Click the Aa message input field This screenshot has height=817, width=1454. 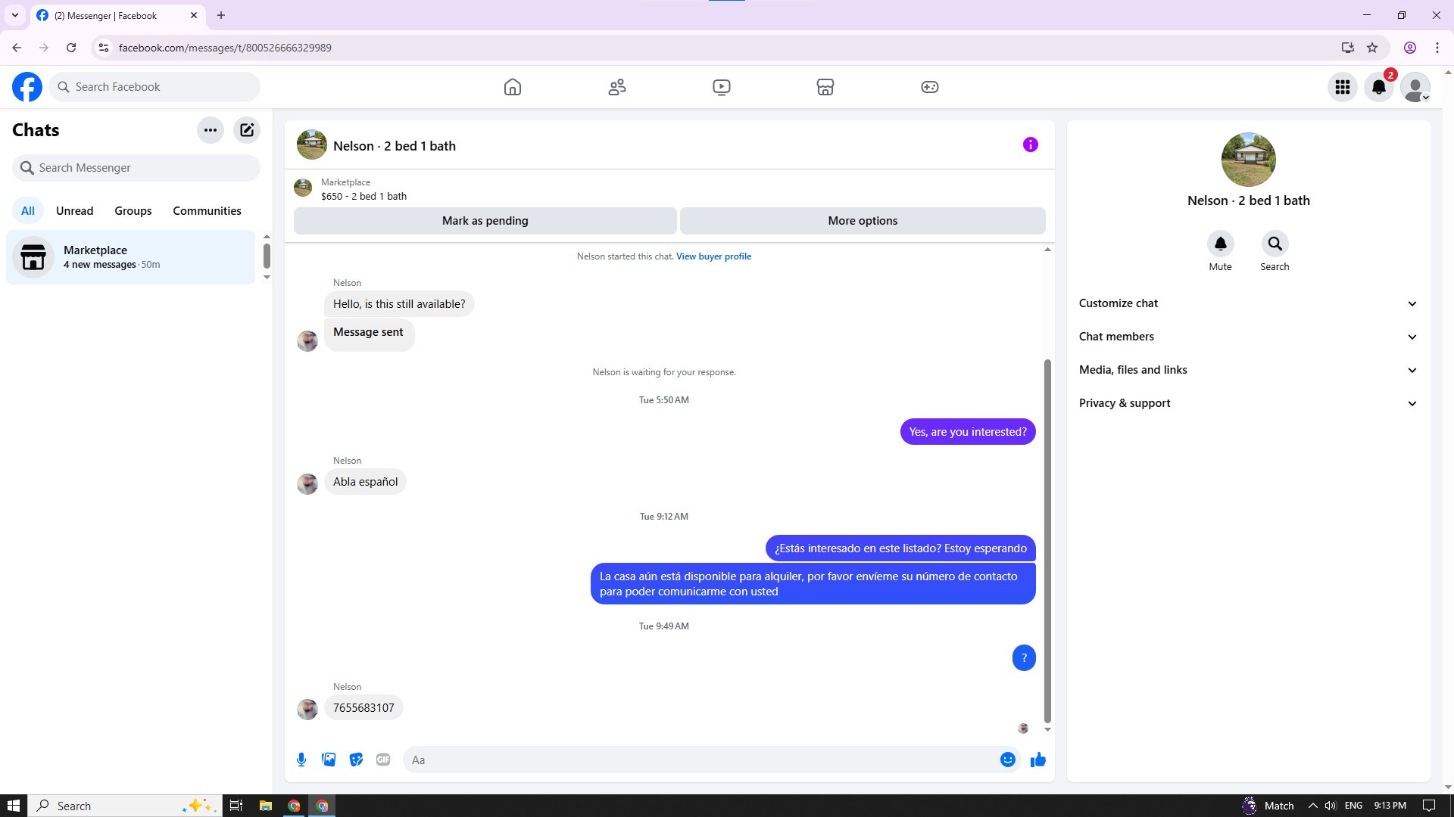(x=700, y=760)
